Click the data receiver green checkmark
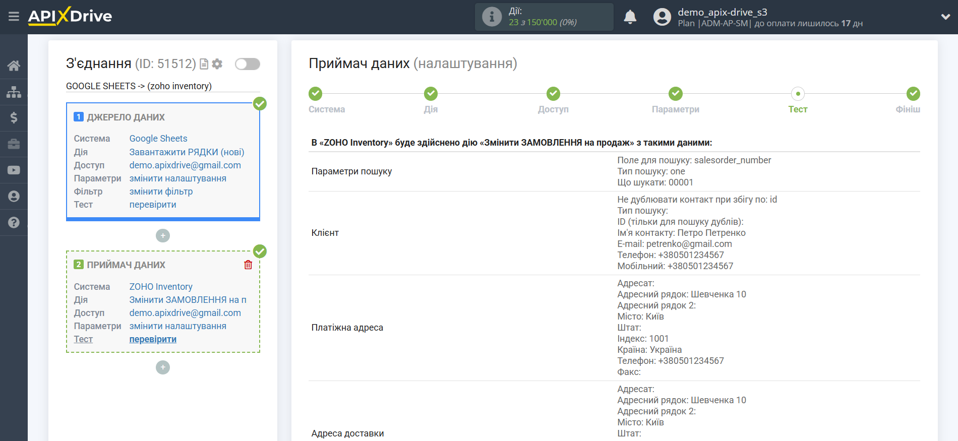The width and height of the screenshot is (958, 441). coord(260,251)
